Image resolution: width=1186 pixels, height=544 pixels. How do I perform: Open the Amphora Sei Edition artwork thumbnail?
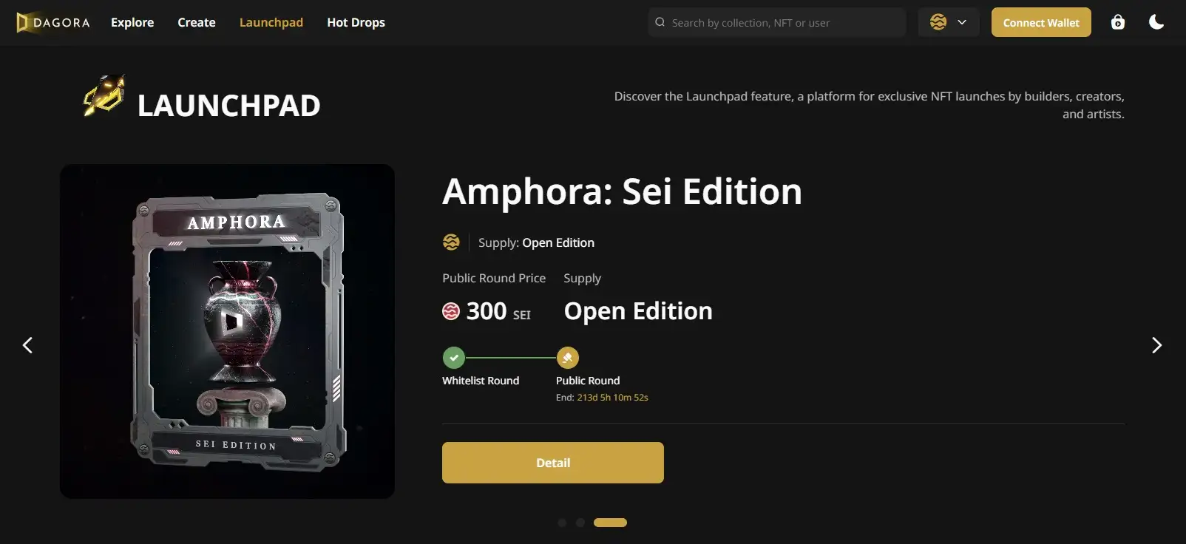point(227,331)
